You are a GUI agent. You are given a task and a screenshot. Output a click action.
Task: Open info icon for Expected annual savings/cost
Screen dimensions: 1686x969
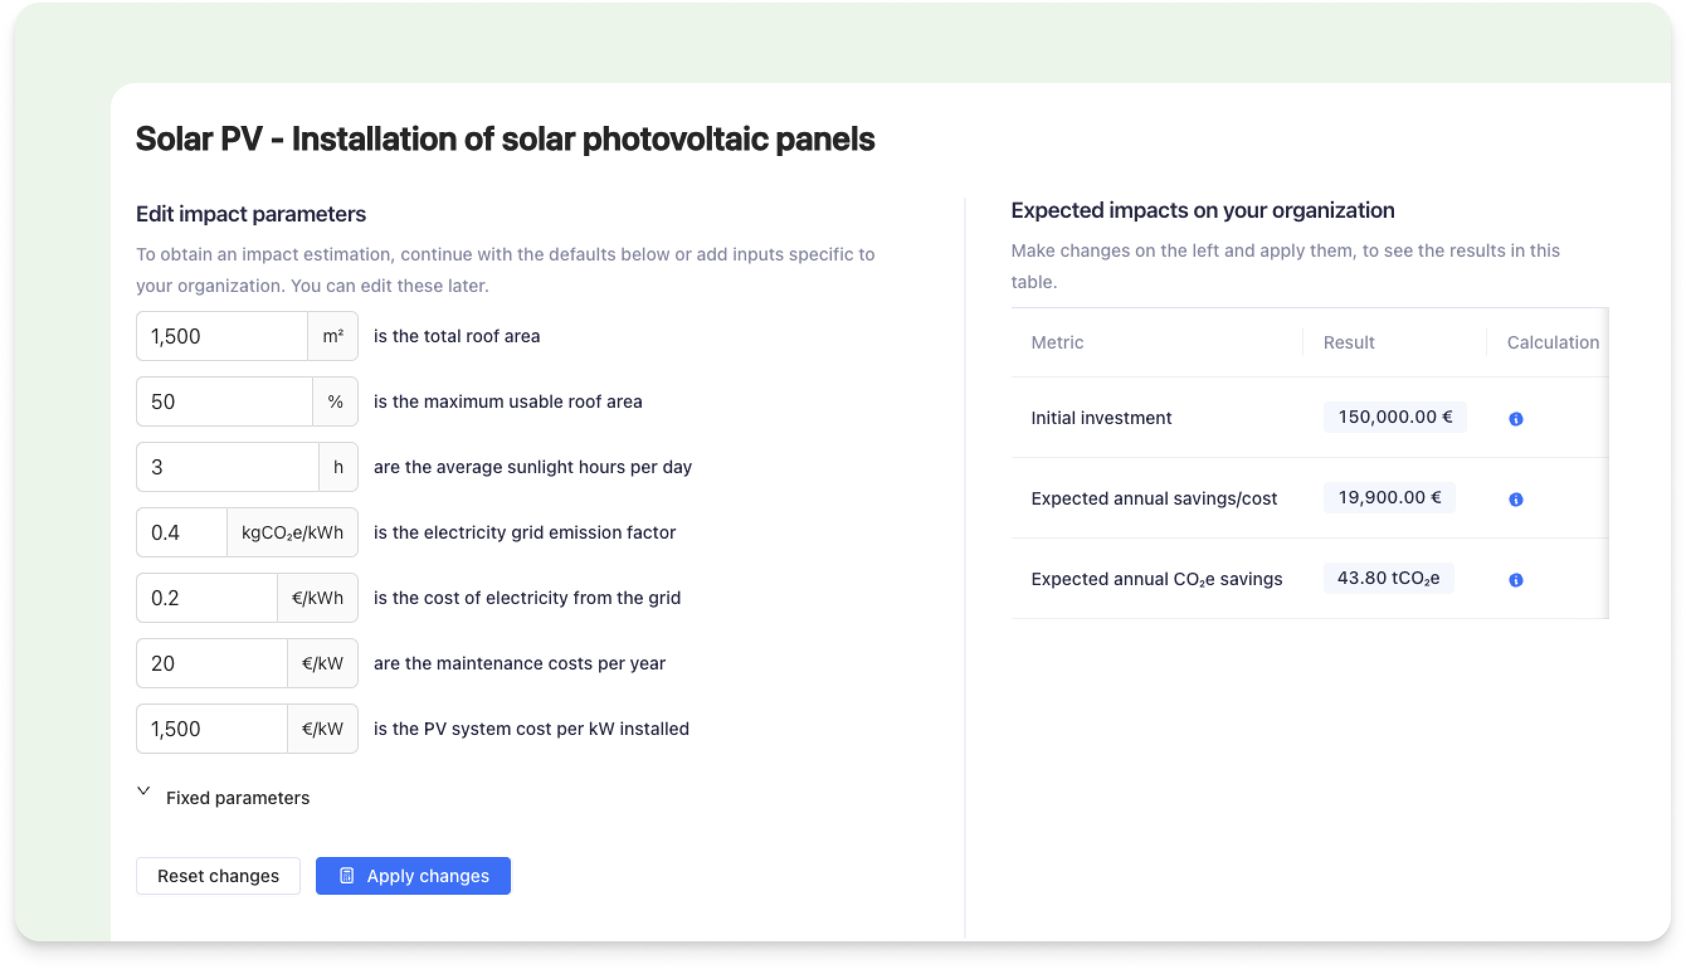tap(1515, 499)
